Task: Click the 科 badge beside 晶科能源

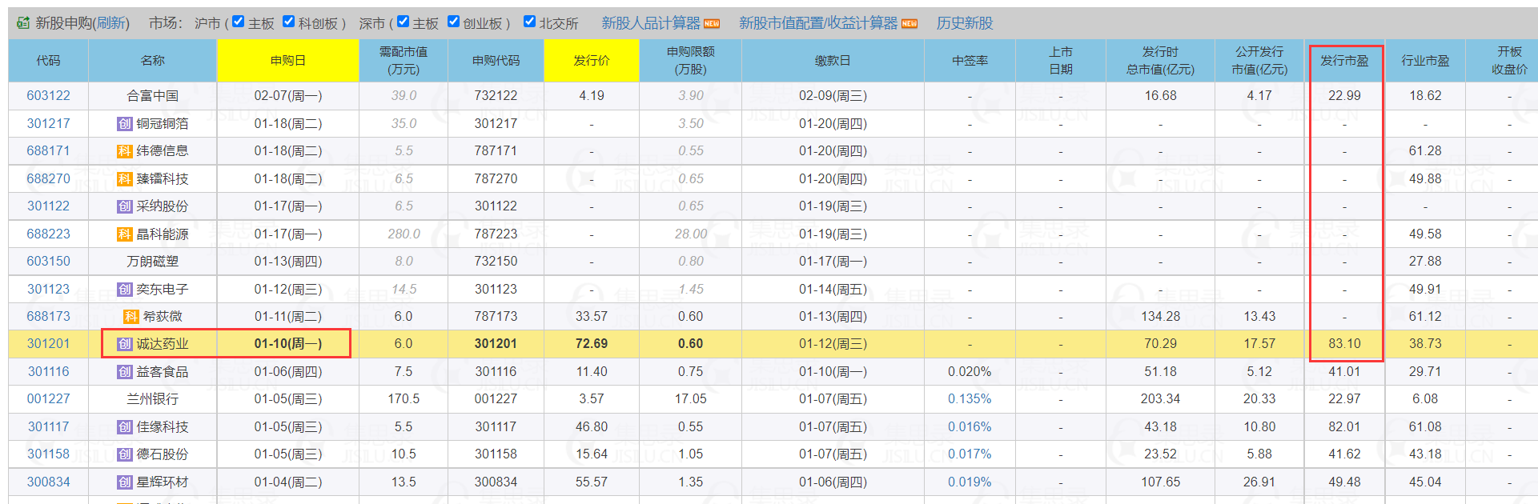Action: coord(124,234)
